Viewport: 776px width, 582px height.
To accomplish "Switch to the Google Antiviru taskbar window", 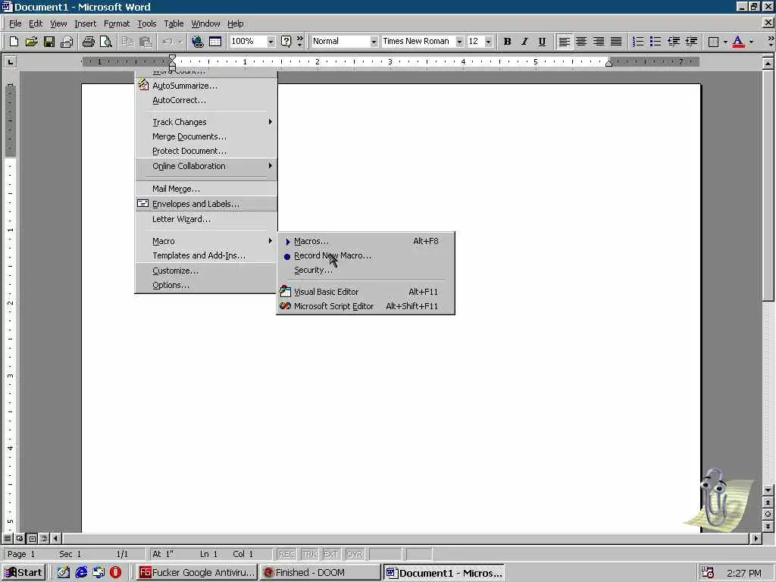I will 196,573.
